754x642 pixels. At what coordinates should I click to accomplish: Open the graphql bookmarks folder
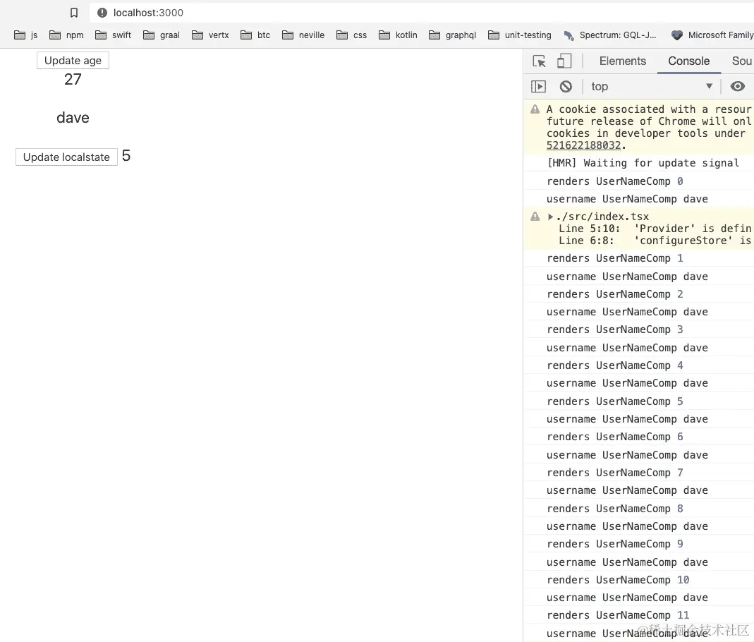453,35
